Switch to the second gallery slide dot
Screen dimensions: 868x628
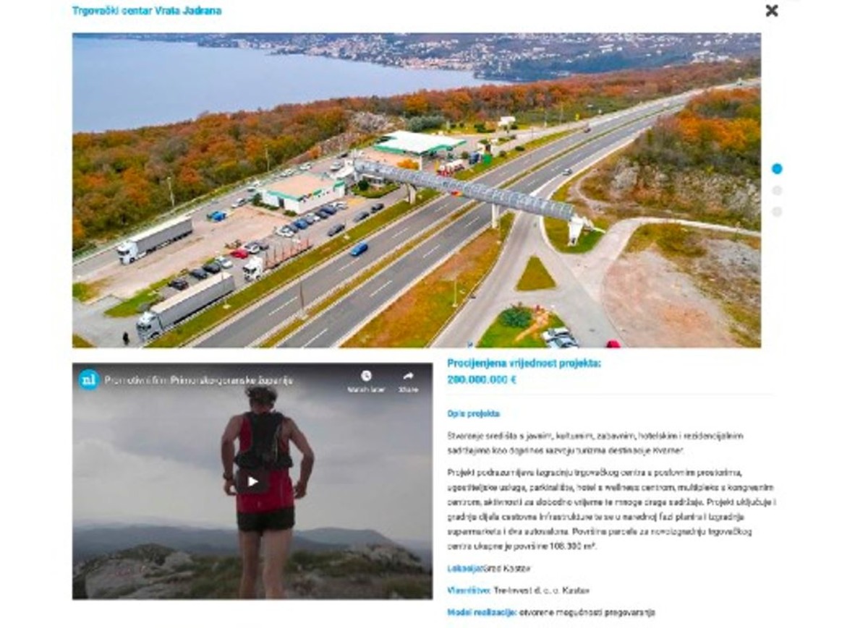(777, 190)
